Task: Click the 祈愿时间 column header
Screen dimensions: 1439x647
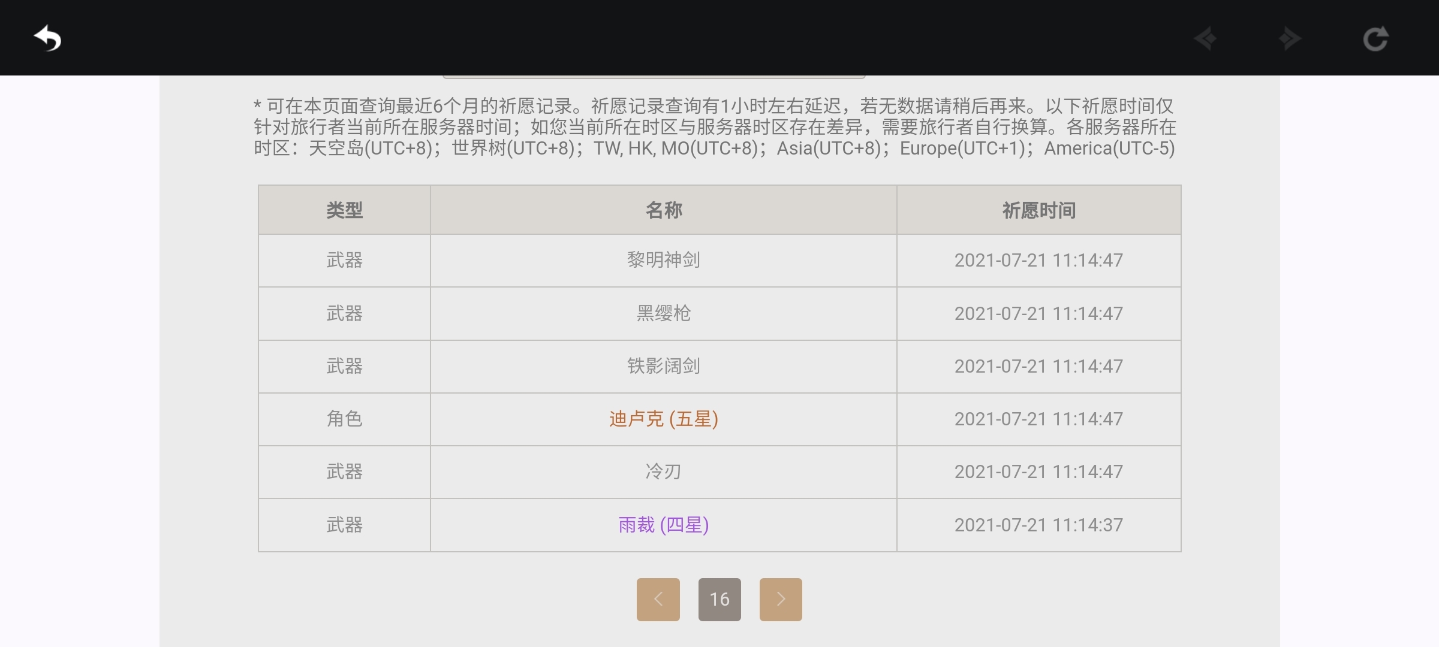Action: click(1038, 210)
